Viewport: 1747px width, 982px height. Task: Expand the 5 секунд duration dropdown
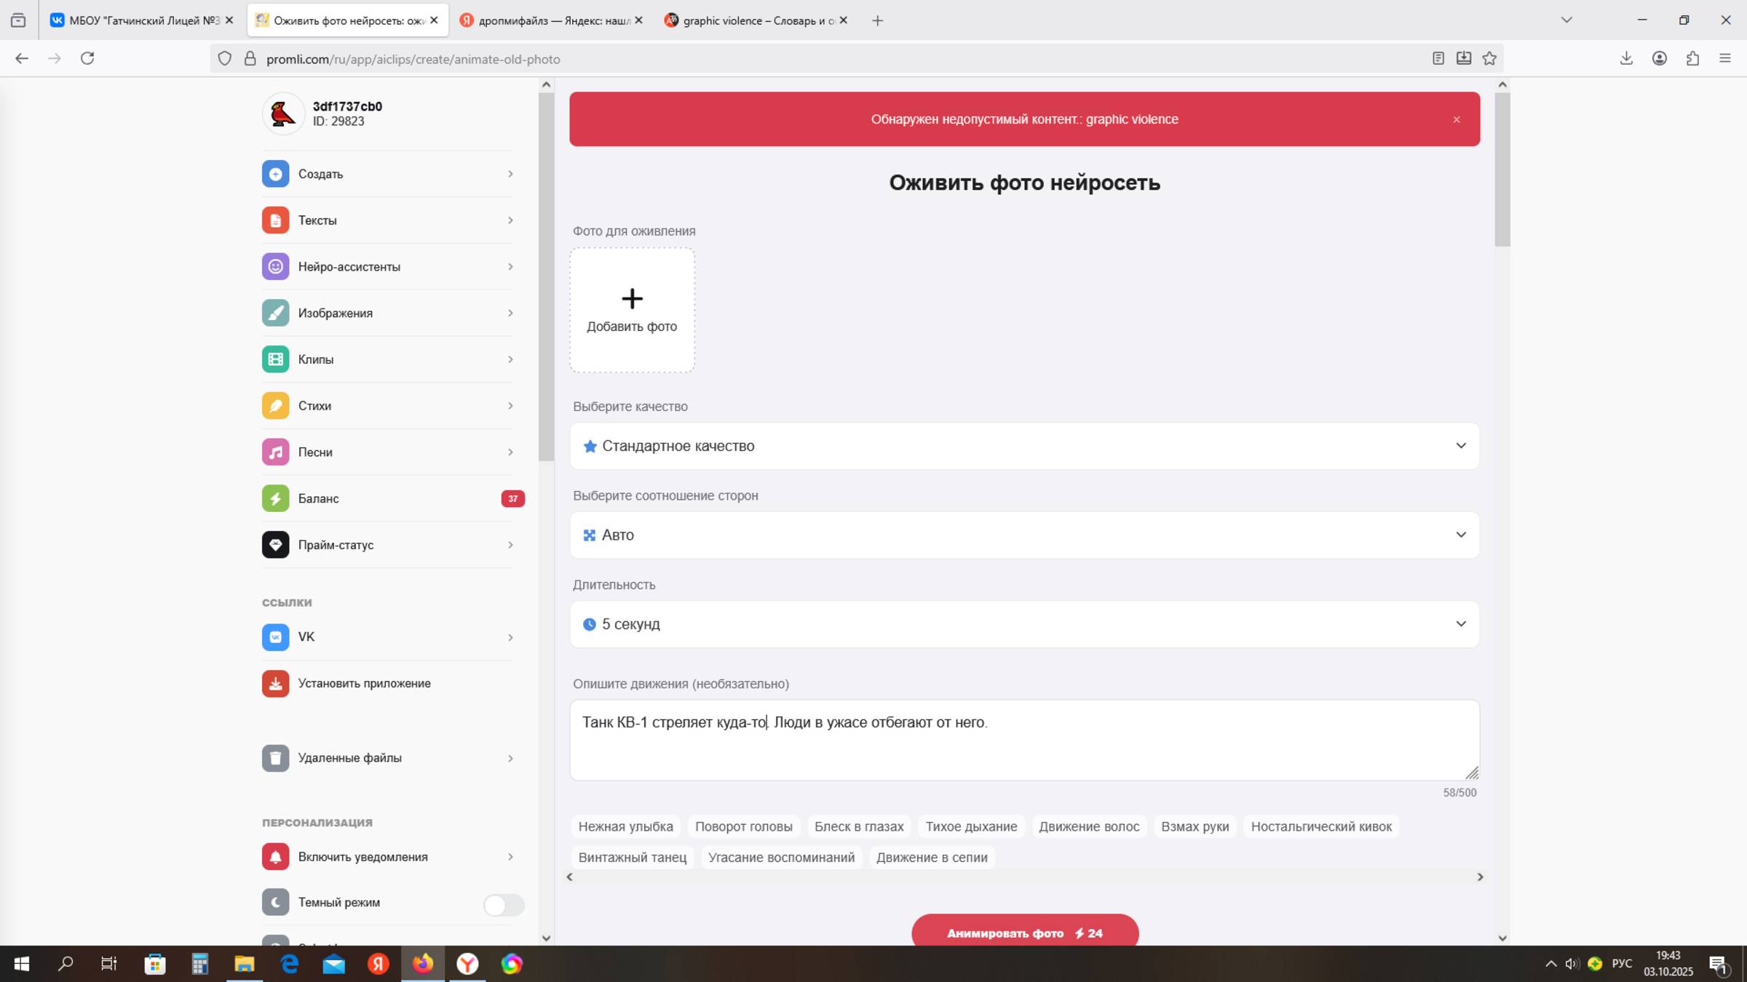point(1023,624)
